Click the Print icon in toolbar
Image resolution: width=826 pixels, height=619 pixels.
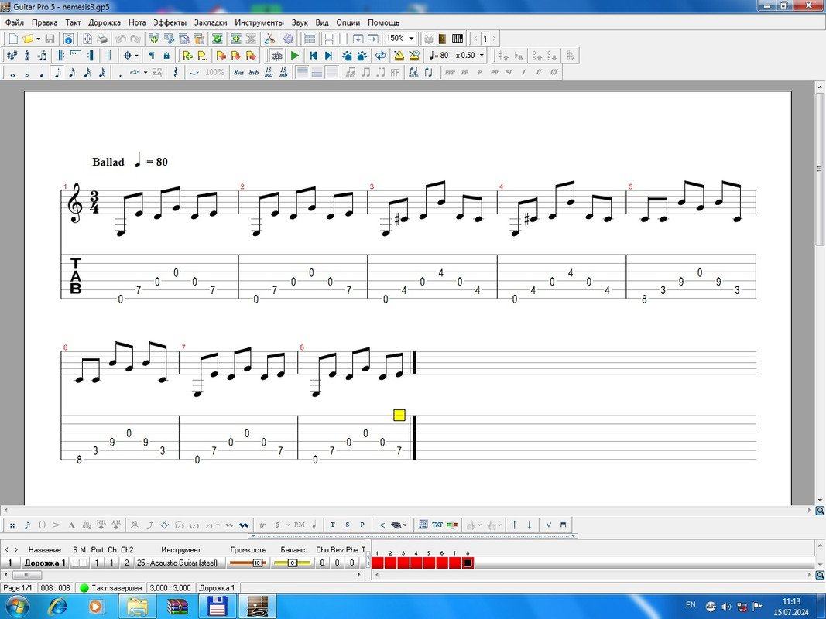(x=102, y=39)
